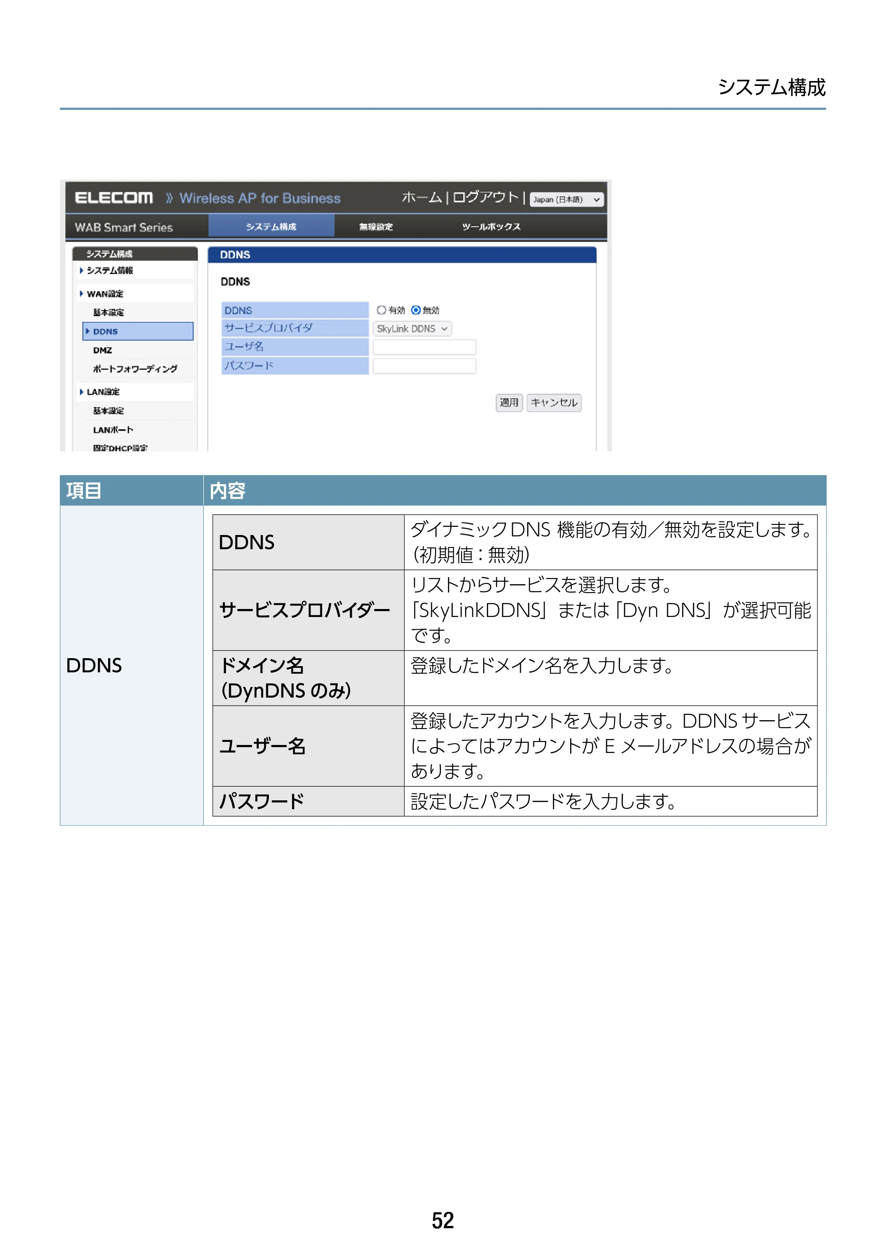Open LANポート in the sidebar

point(113,430)
